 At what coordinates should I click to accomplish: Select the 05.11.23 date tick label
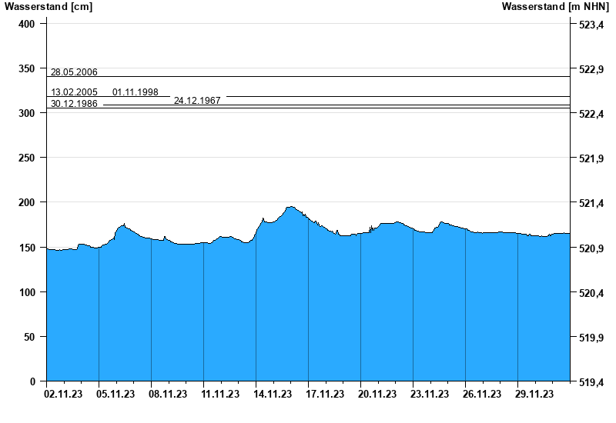point(115,394)
